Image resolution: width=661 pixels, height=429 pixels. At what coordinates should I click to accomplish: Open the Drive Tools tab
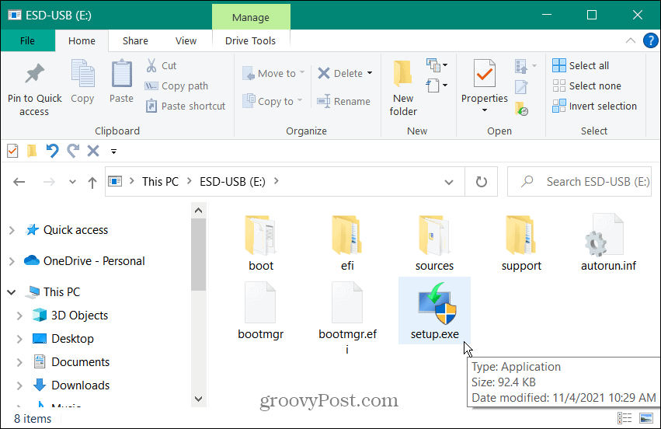tap(250, 41)
